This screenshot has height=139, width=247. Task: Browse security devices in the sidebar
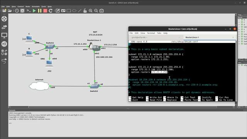click(x=4, y=44)
